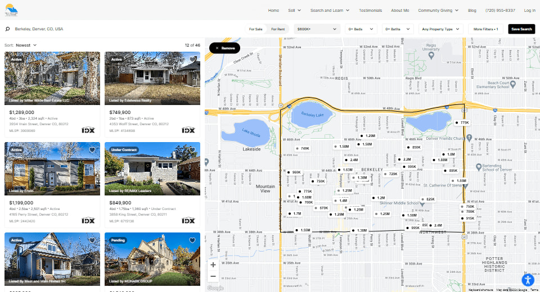Remove the drawn map boundary

[x=224, y=48]
